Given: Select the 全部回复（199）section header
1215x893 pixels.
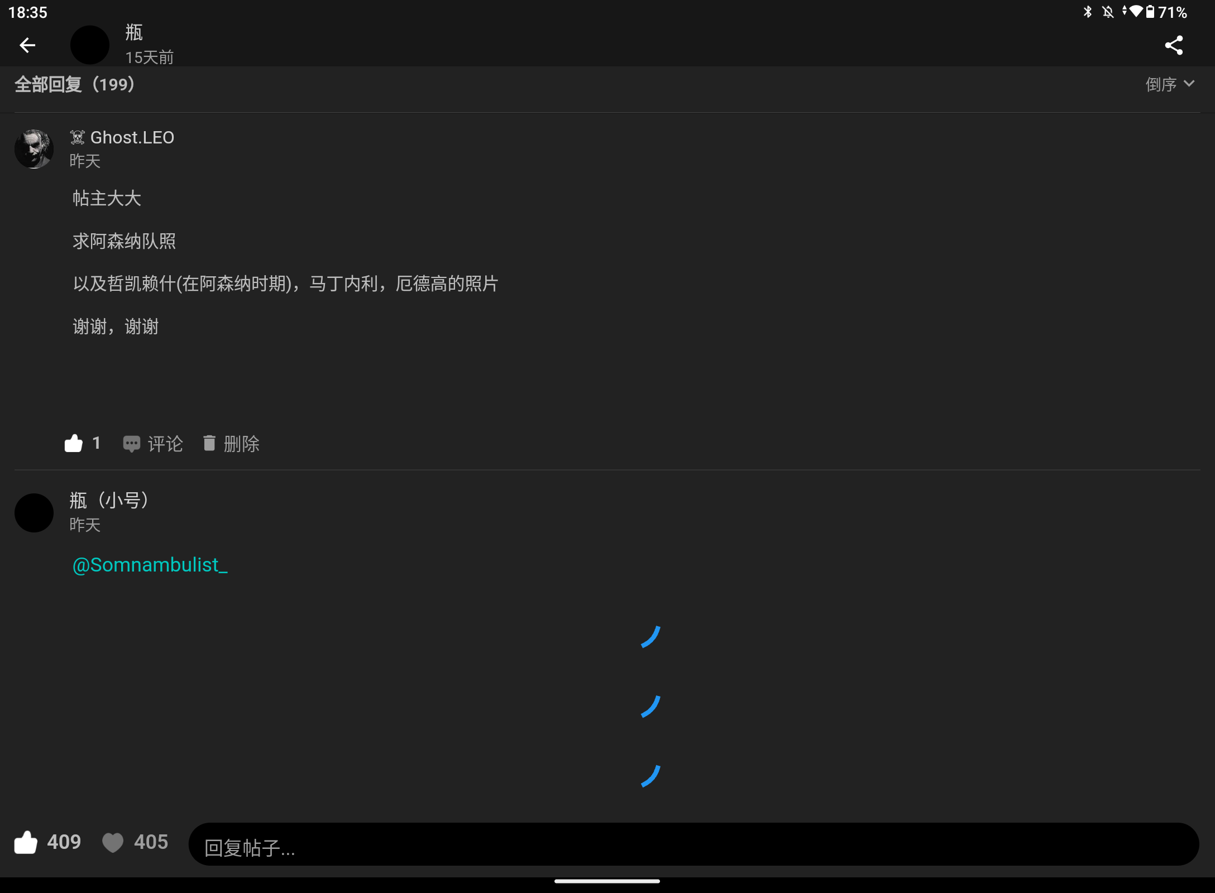Looking at the screenshot, I should pyautogui.click(x=75, y=84).
